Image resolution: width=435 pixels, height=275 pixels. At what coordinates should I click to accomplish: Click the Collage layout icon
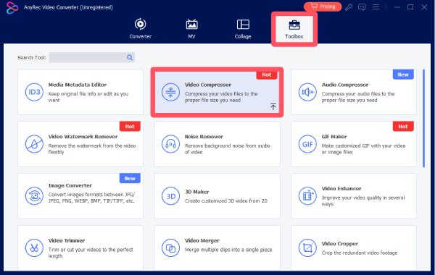(243, 25)
